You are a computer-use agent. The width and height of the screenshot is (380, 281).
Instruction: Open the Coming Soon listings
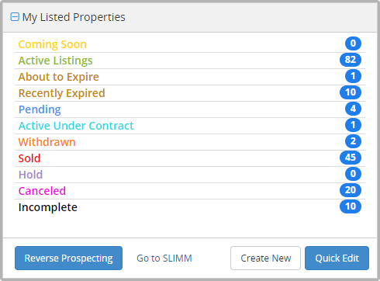(x=52, y=44)
